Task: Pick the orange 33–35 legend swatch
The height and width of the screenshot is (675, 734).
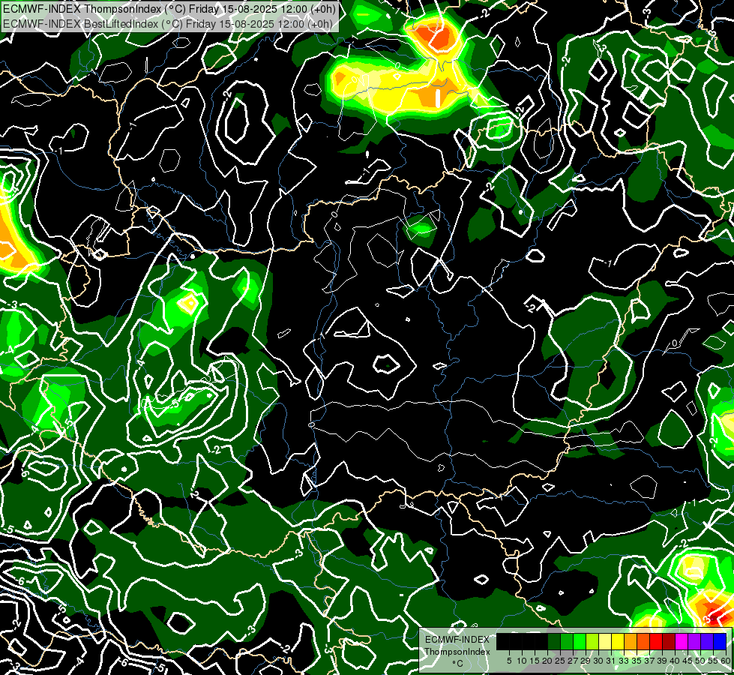Action: tap(631, 642)
